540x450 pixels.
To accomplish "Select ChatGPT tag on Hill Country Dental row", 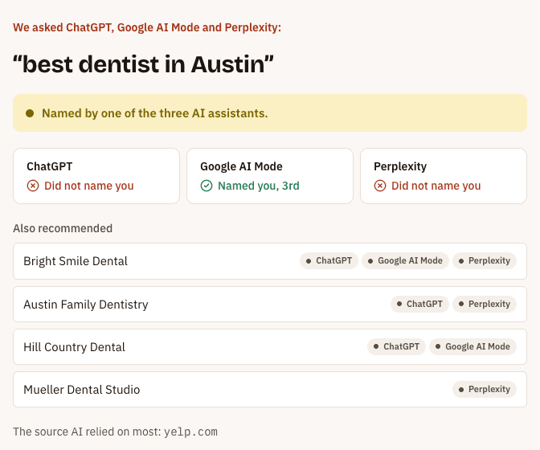I will (396, 346).
